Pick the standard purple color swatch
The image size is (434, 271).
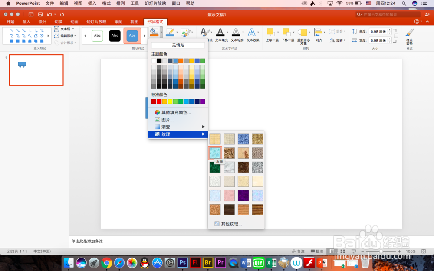click(203, 101)
